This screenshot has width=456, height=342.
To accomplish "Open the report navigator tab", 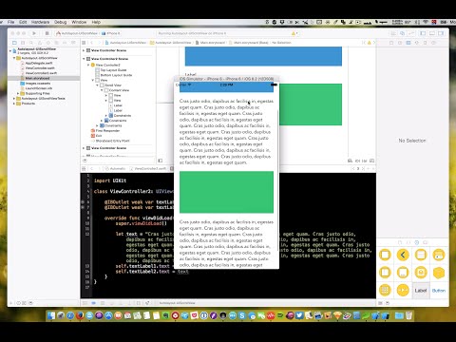I will [73, 43].
